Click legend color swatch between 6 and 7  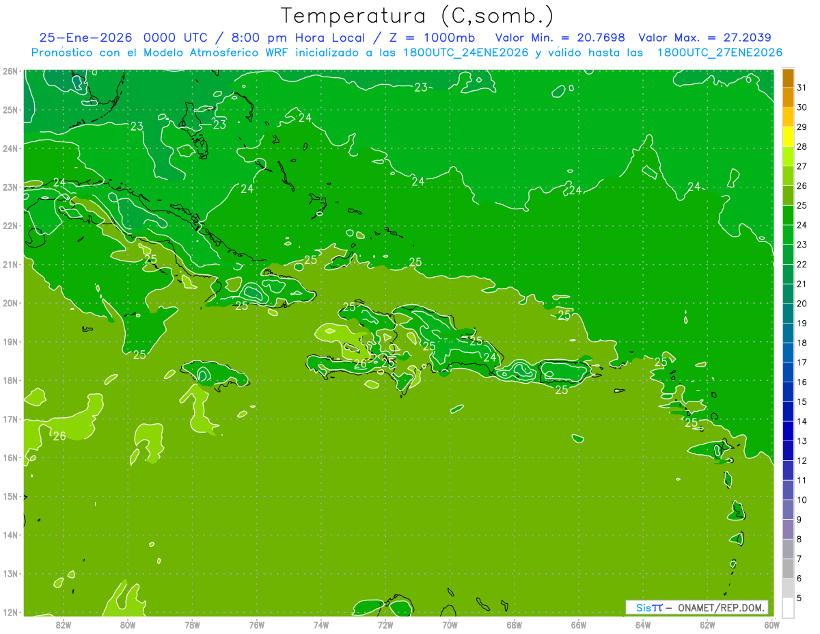click(x=788, y=568)
